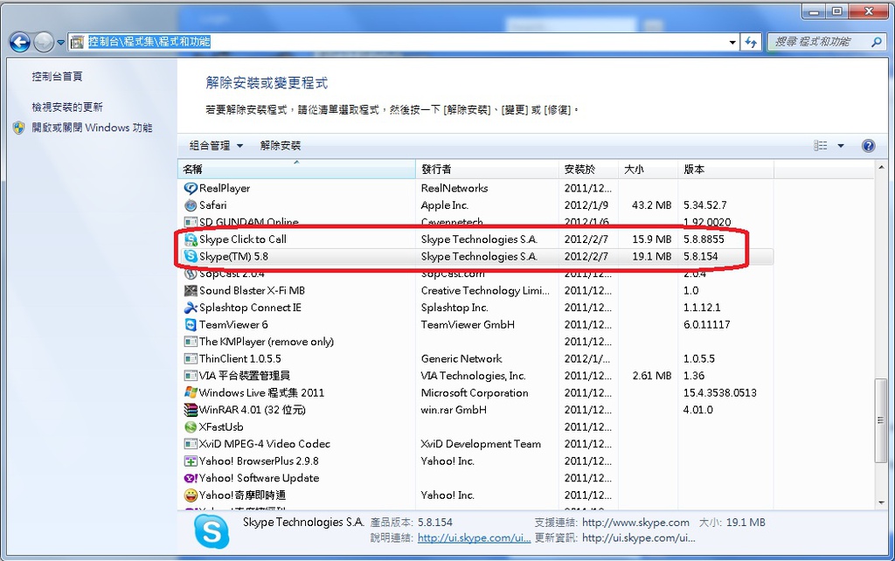Sort by the 名稱 column header

pyautogui.click(x=297, y=169)
